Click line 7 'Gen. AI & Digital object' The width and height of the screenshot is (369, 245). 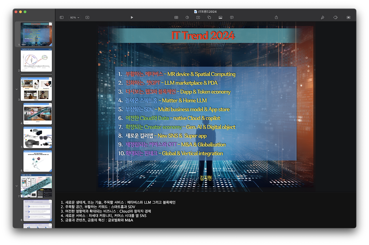click(211, 127)
